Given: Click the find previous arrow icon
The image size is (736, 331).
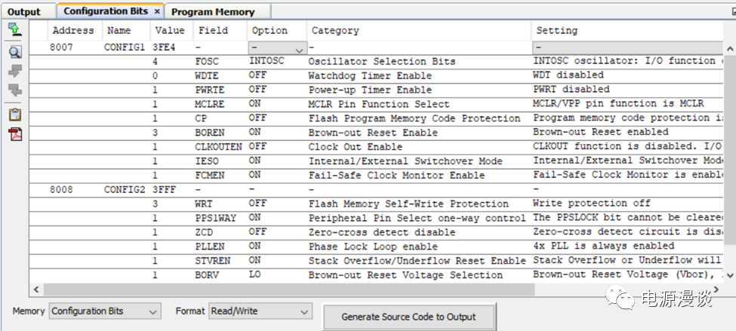Looking at the screenshot, I should tap(14, 72).
